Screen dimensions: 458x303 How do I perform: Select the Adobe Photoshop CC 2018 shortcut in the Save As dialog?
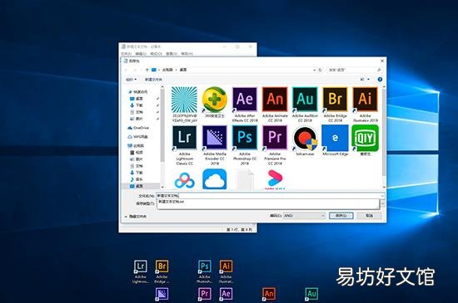coord(245,145)
